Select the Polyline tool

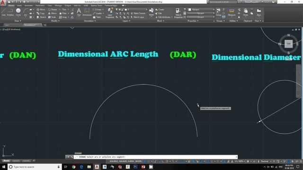coord(10,12)
